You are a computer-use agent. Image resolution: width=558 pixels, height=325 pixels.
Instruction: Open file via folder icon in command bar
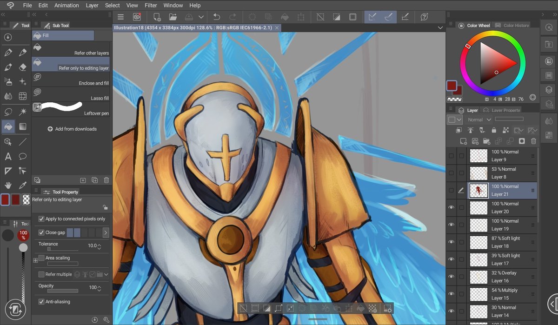point(173,17)
